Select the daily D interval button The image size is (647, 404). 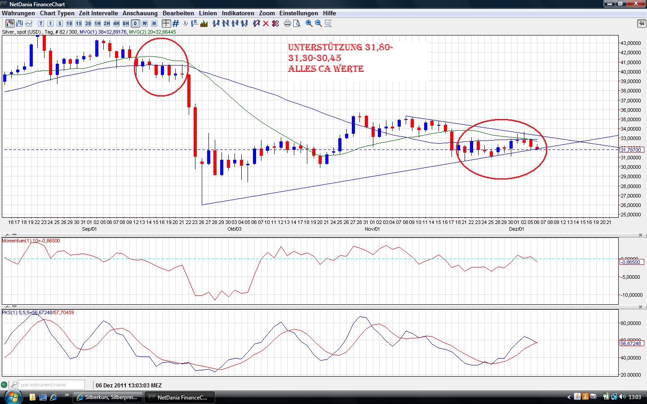pos(135,23)
